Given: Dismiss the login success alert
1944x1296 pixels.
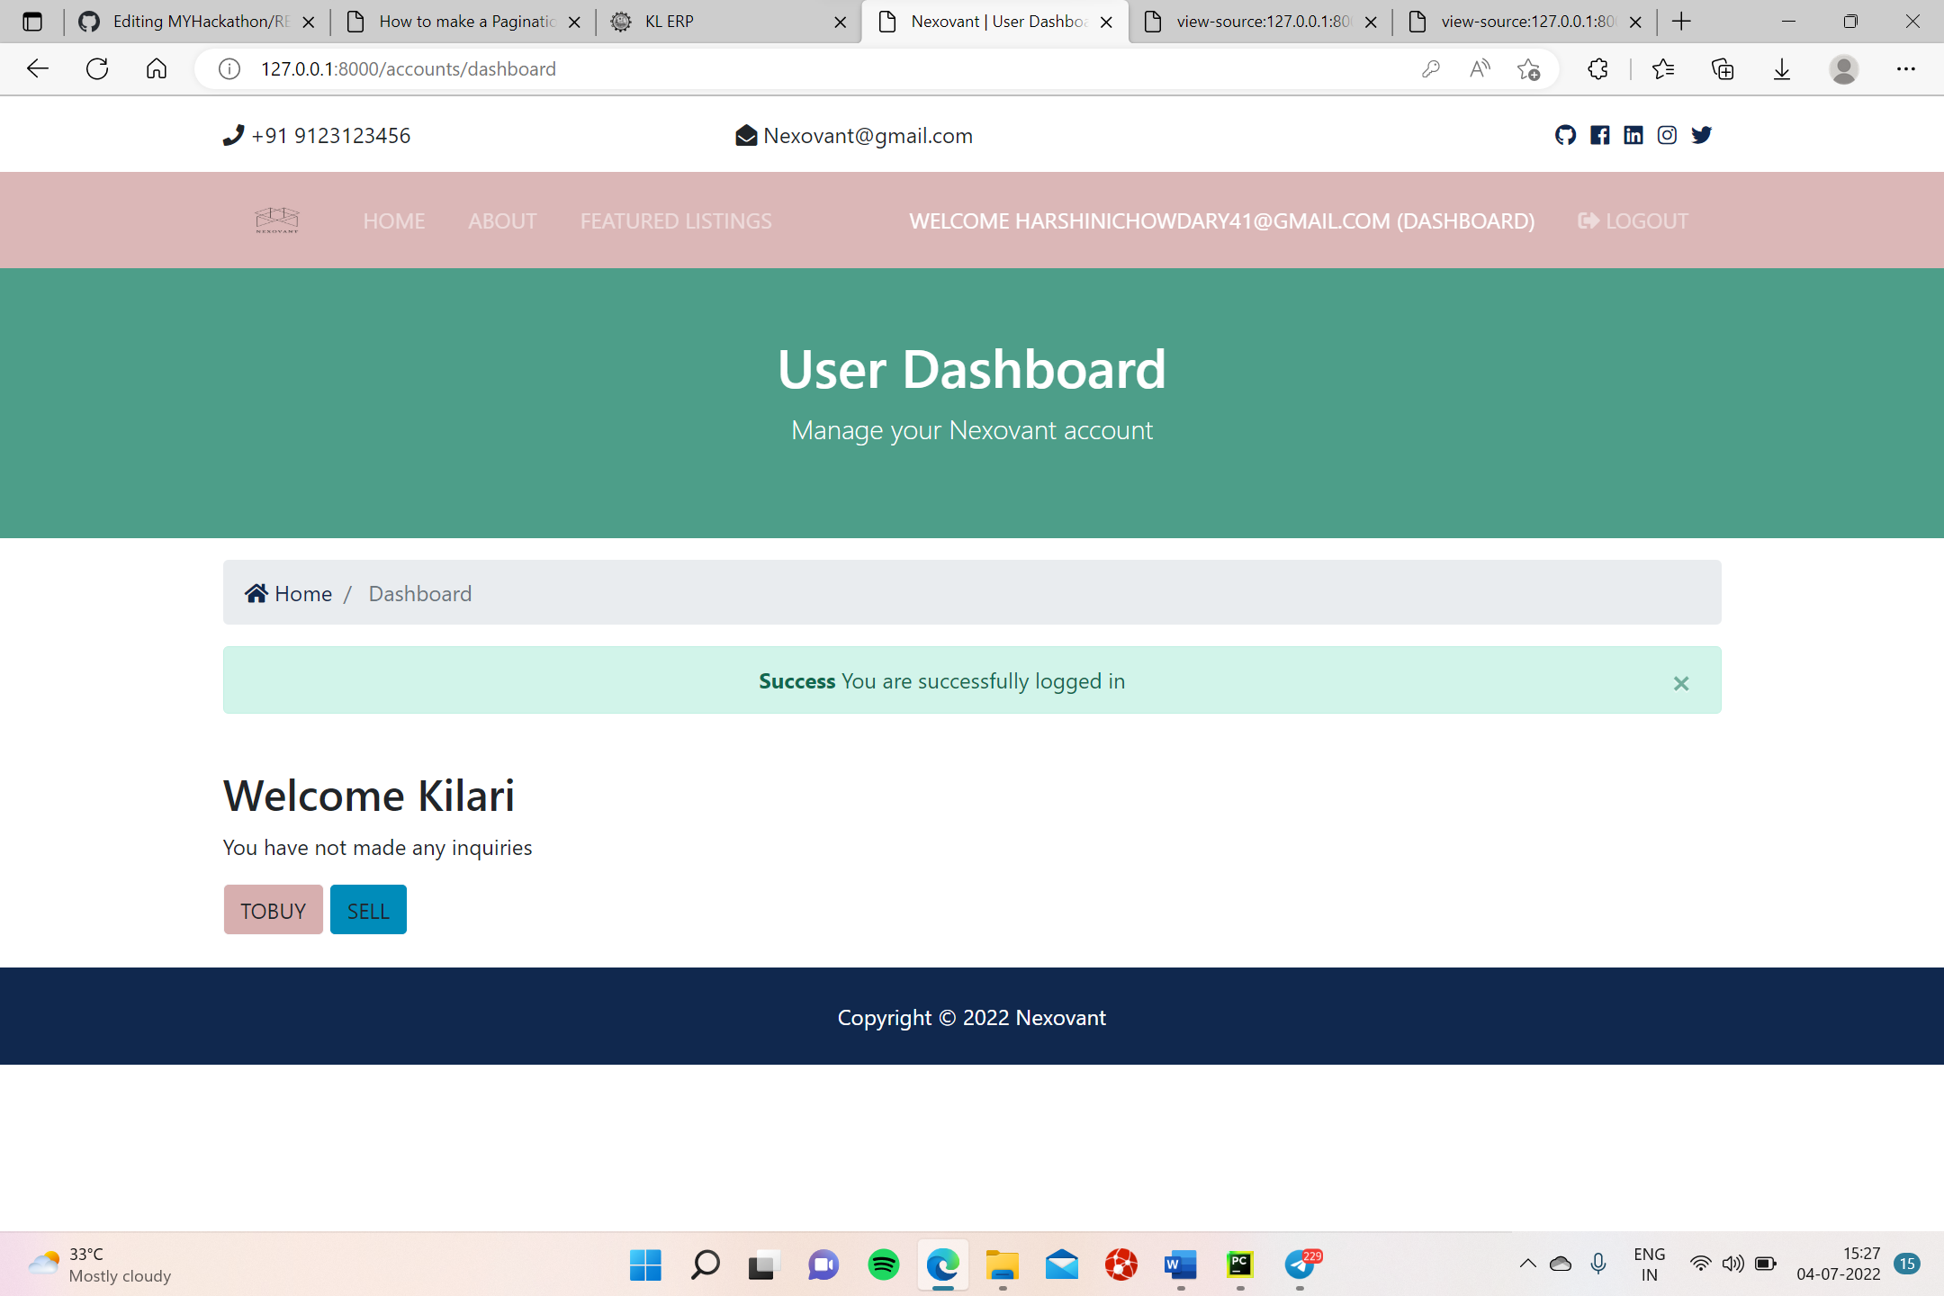Looking at the screenshot, I should [x=1681, y=684].
